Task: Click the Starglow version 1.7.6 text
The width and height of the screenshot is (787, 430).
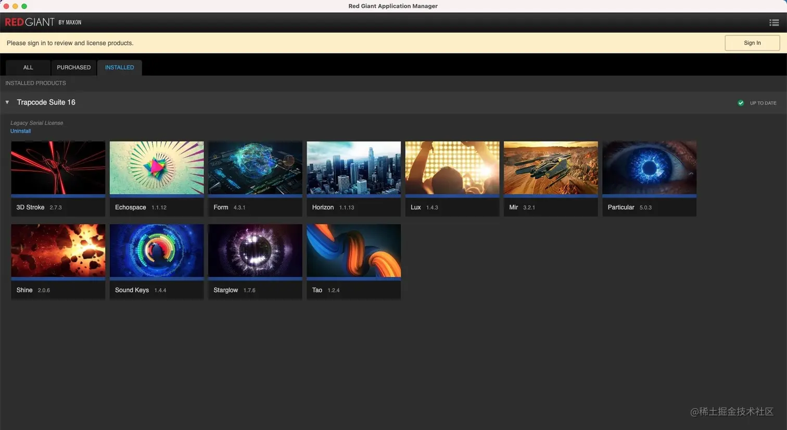Action: coord(249,290)
